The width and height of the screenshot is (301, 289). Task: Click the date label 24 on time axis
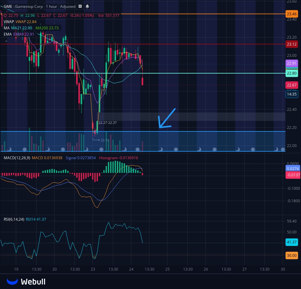[x=131, y=269]
